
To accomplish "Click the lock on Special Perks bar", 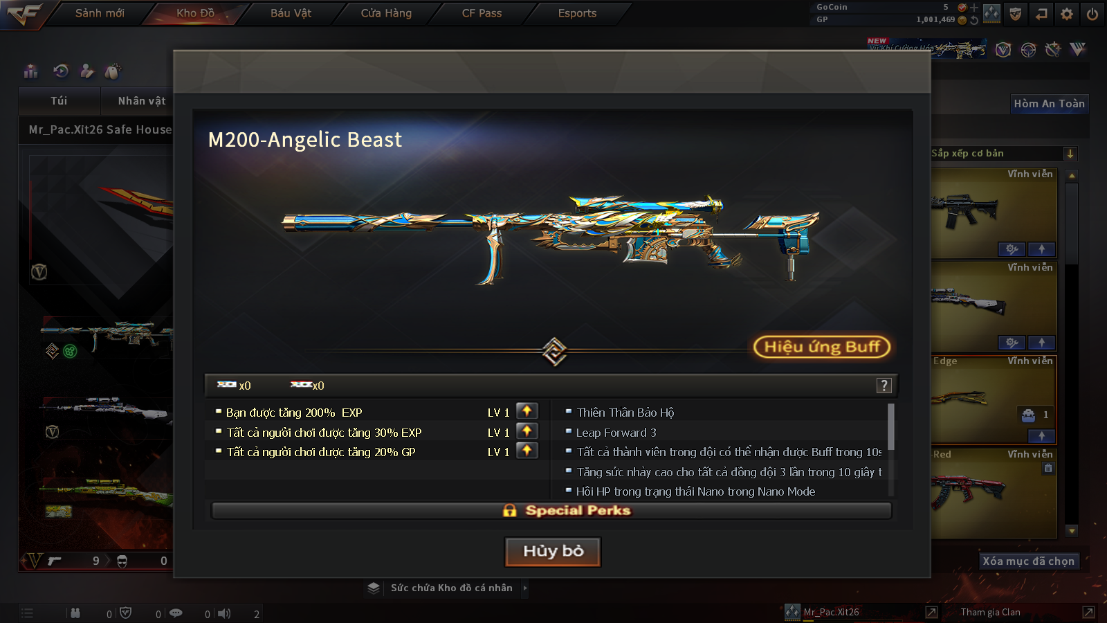I will [509, 511].
